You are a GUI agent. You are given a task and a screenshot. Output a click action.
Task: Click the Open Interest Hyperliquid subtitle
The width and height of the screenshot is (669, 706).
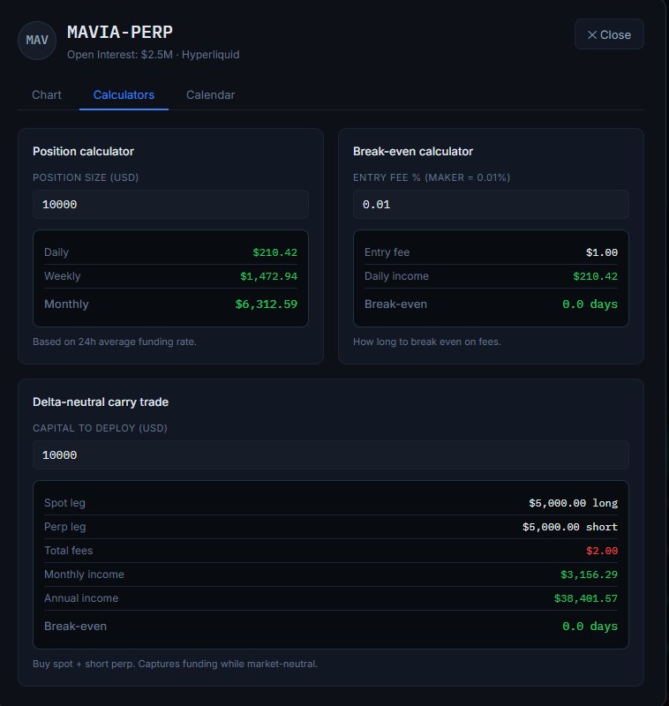[153, 55]
